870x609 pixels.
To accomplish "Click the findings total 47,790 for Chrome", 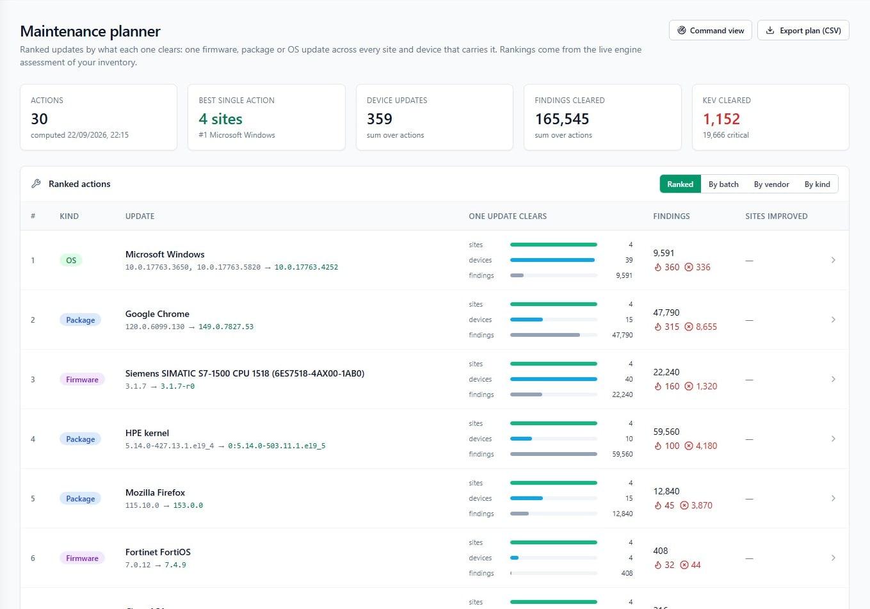I will coord(666,313).
